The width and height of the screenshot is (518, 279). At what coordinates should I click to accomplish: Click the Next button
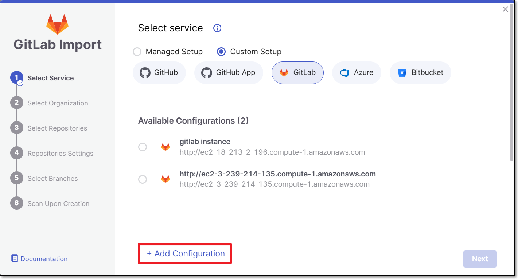pyautogui.click(x=480, y=259)
